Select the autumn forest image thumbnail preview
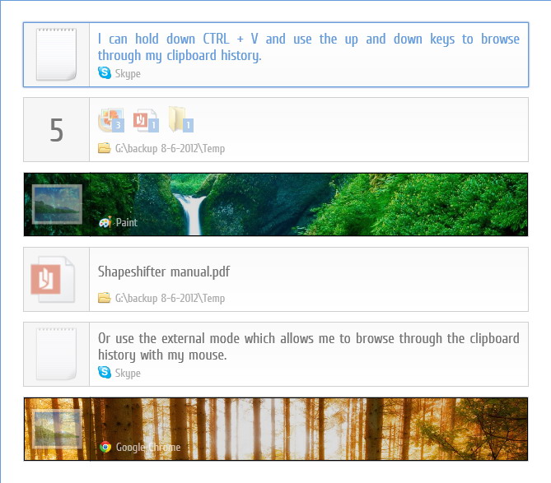 pyautogui.click(x=57, y=429)
